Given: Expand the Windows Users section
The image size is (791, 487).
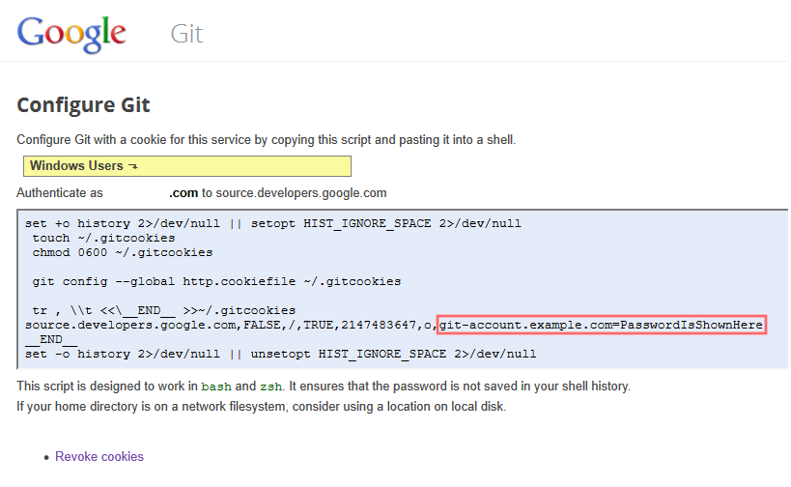Looking at the screenshot, I should coord(187,166).
